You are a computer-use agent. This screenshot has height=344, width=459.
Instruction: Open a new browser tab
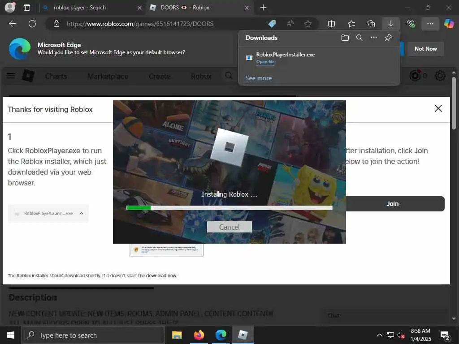point(263,8)
